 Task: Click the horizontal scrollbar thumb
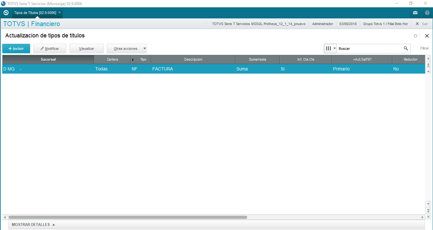point(128,217)
